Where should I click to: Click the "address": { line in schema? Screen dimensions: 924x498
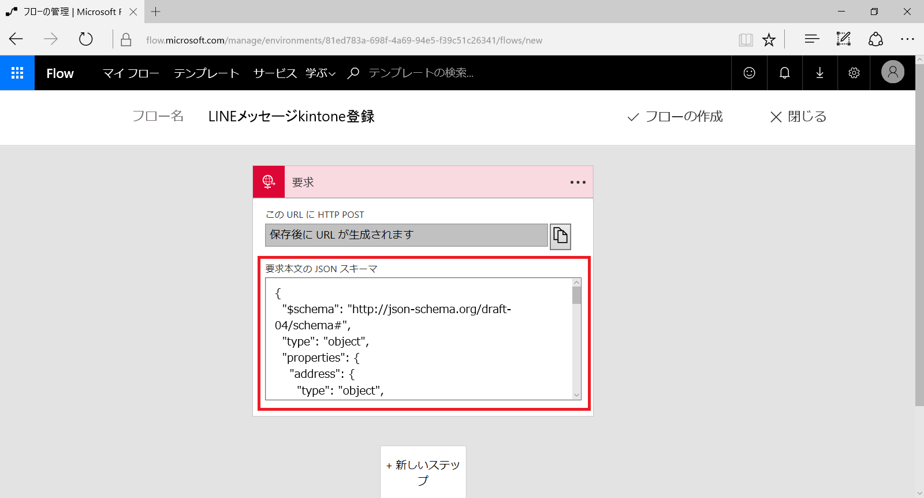[322, 374]
